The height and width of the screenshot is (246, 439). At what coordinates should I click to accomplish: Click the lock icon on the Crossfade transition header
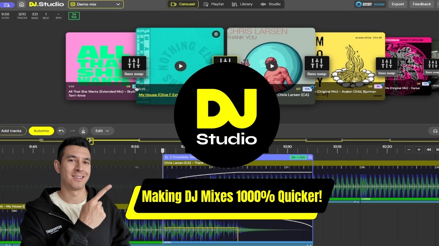point(166,157)
